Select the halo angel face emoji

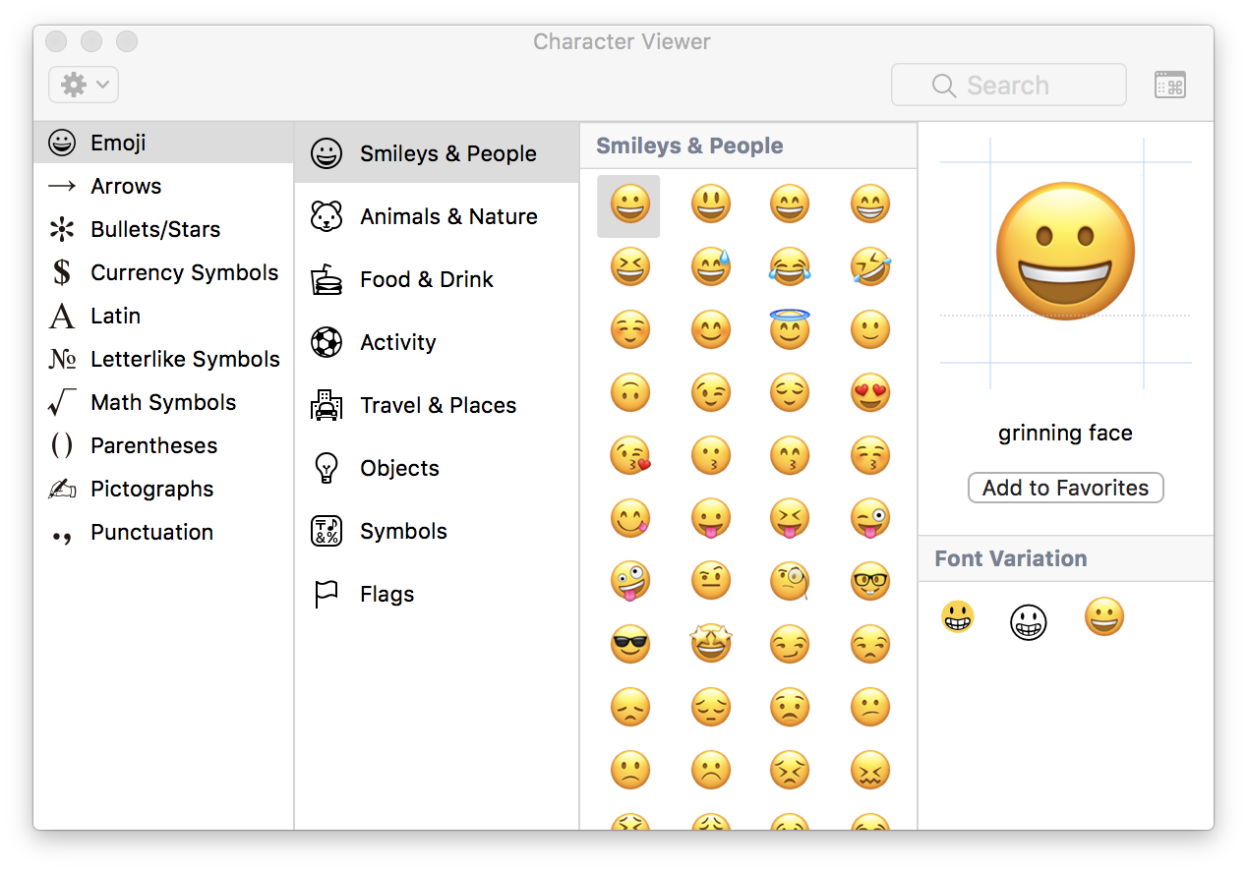pos(790,329)
